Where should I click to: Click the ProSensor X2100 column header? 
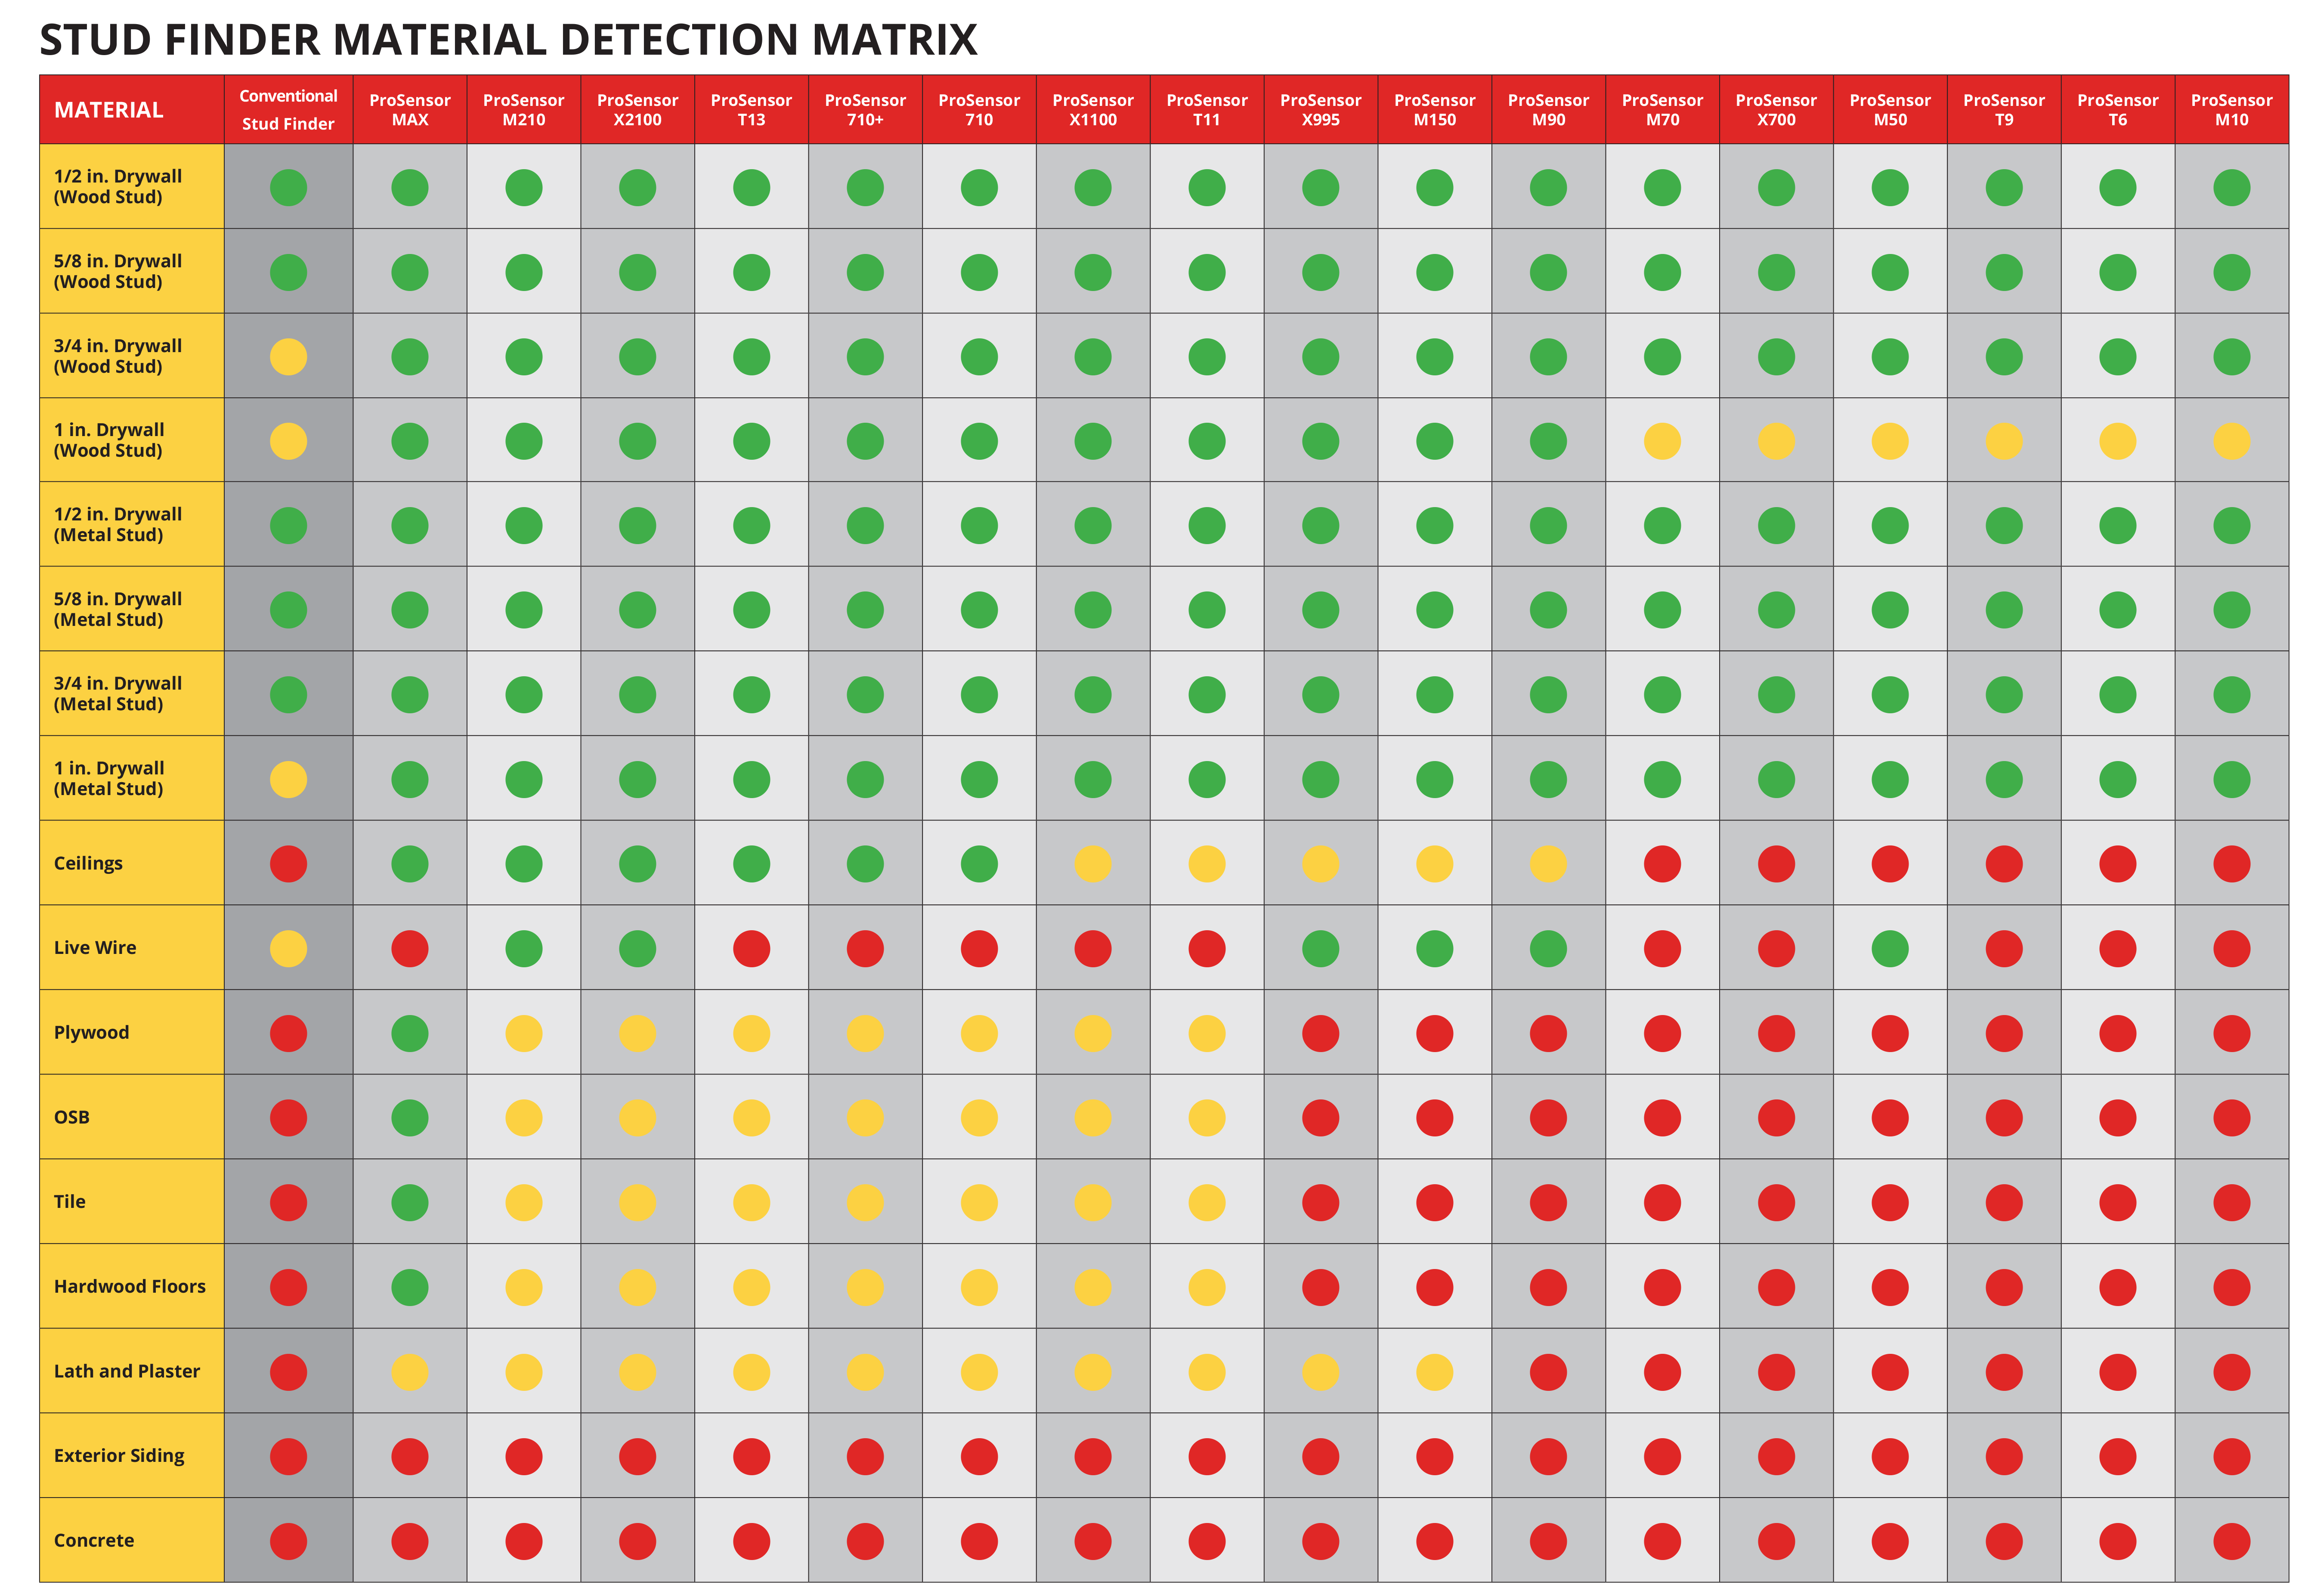tap(637, 109)
